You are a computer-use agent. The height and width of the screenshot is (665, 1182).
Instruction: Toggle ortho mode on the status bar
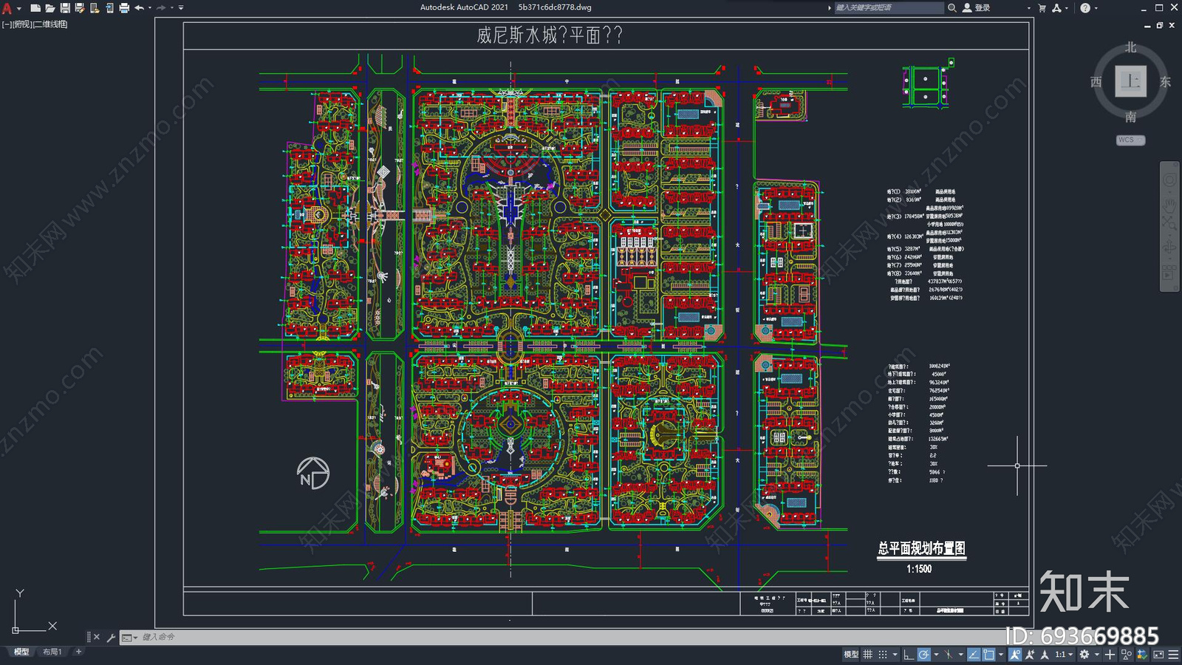pos(909,655)
